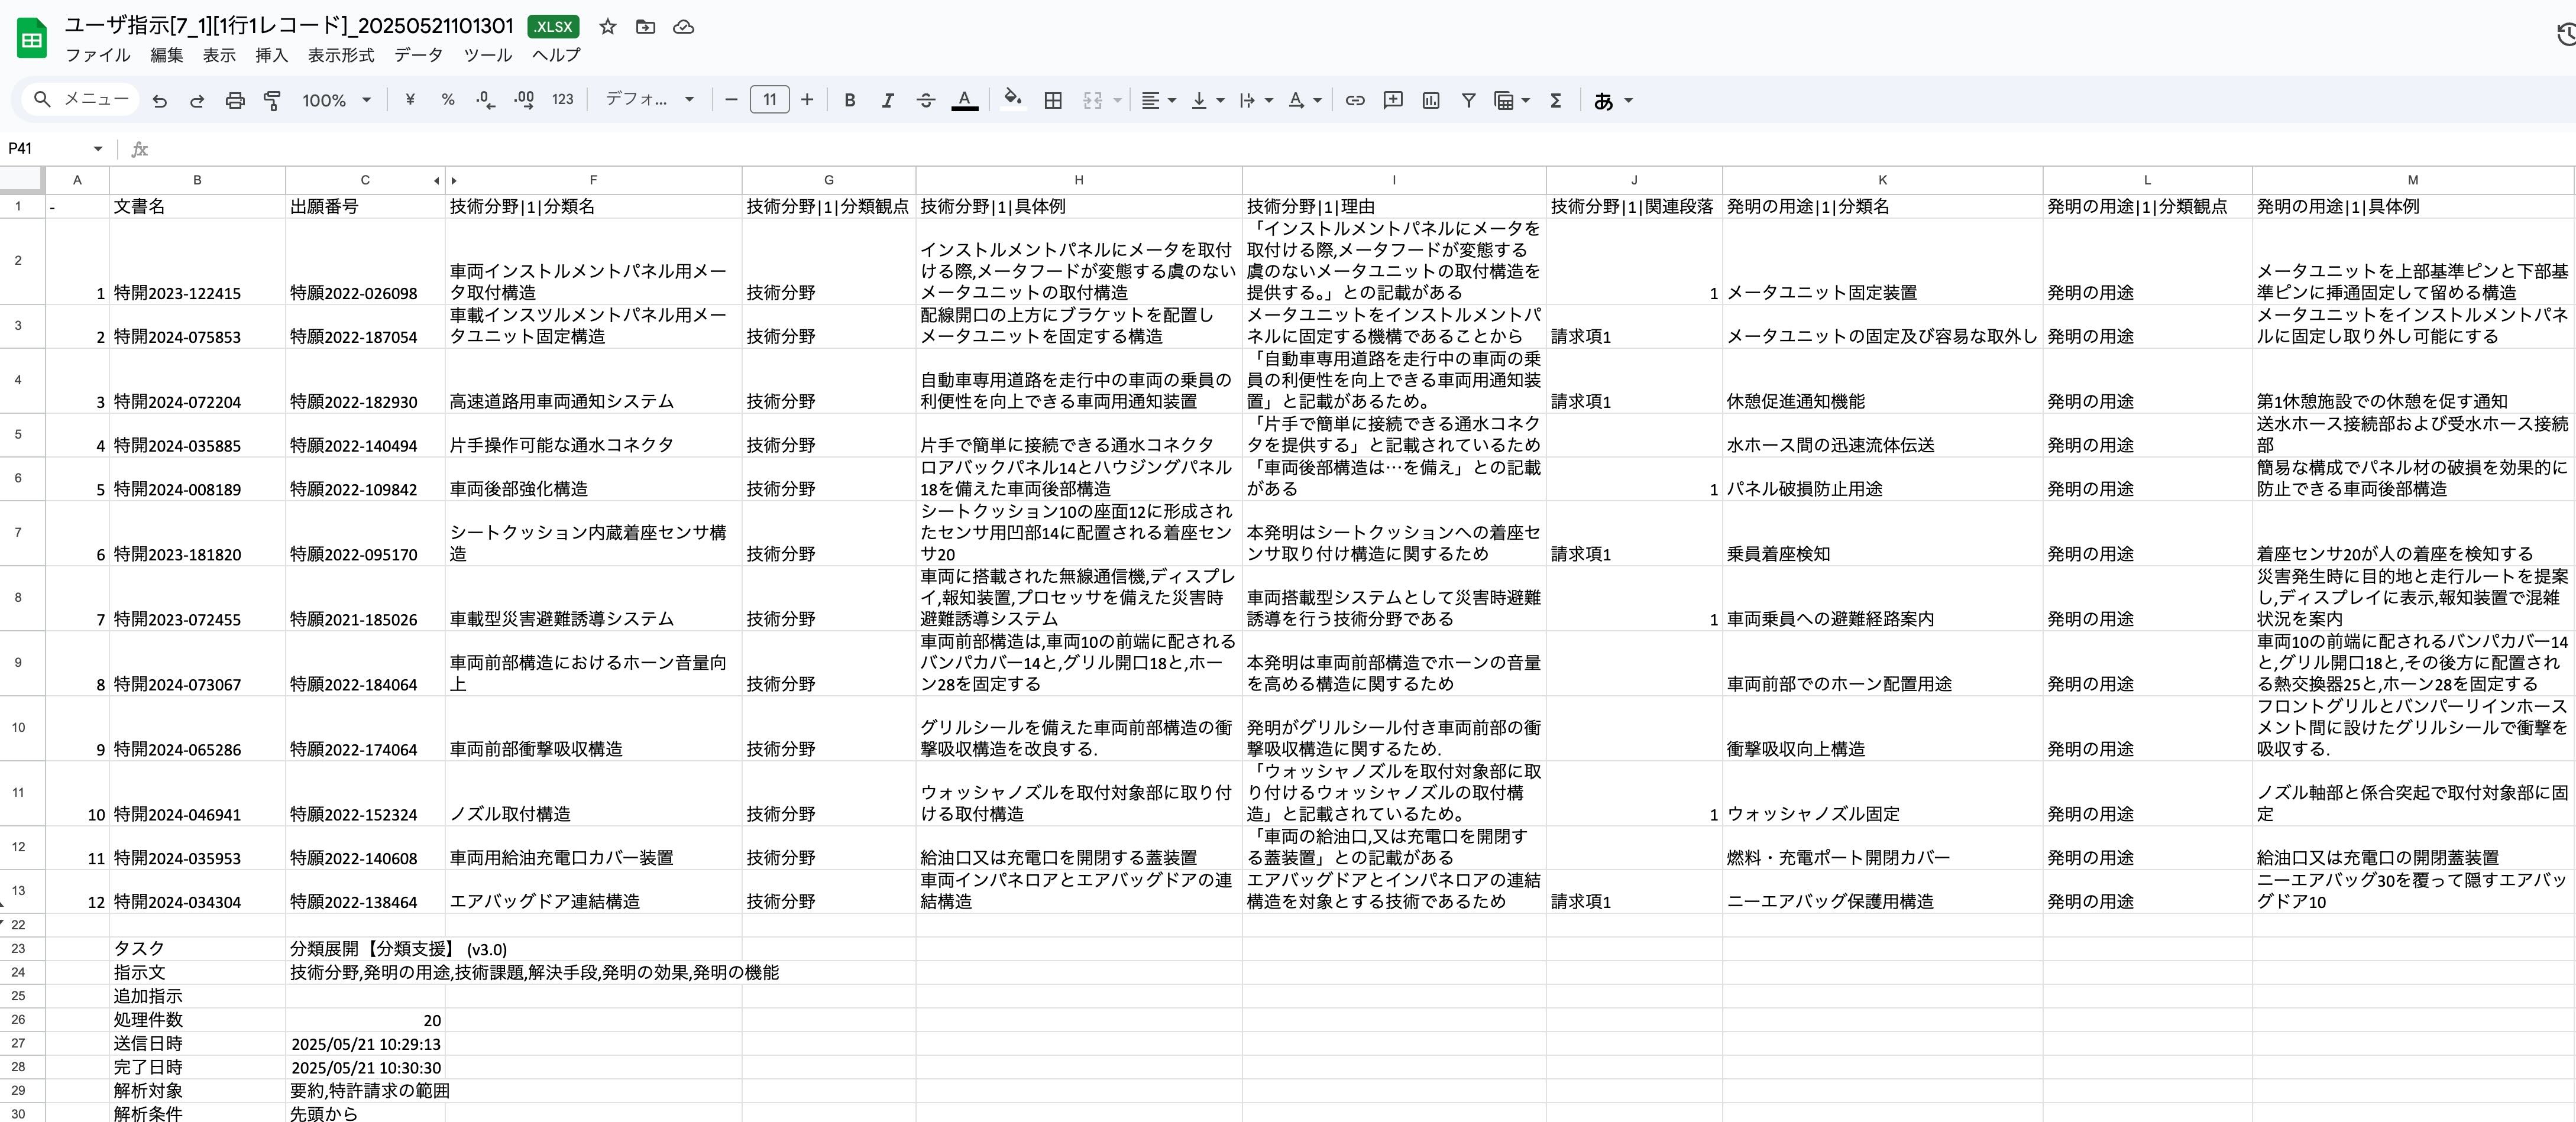Screen dimensions: 2576x1122
Task: Insert a chart
Action: pos(1431,100)
